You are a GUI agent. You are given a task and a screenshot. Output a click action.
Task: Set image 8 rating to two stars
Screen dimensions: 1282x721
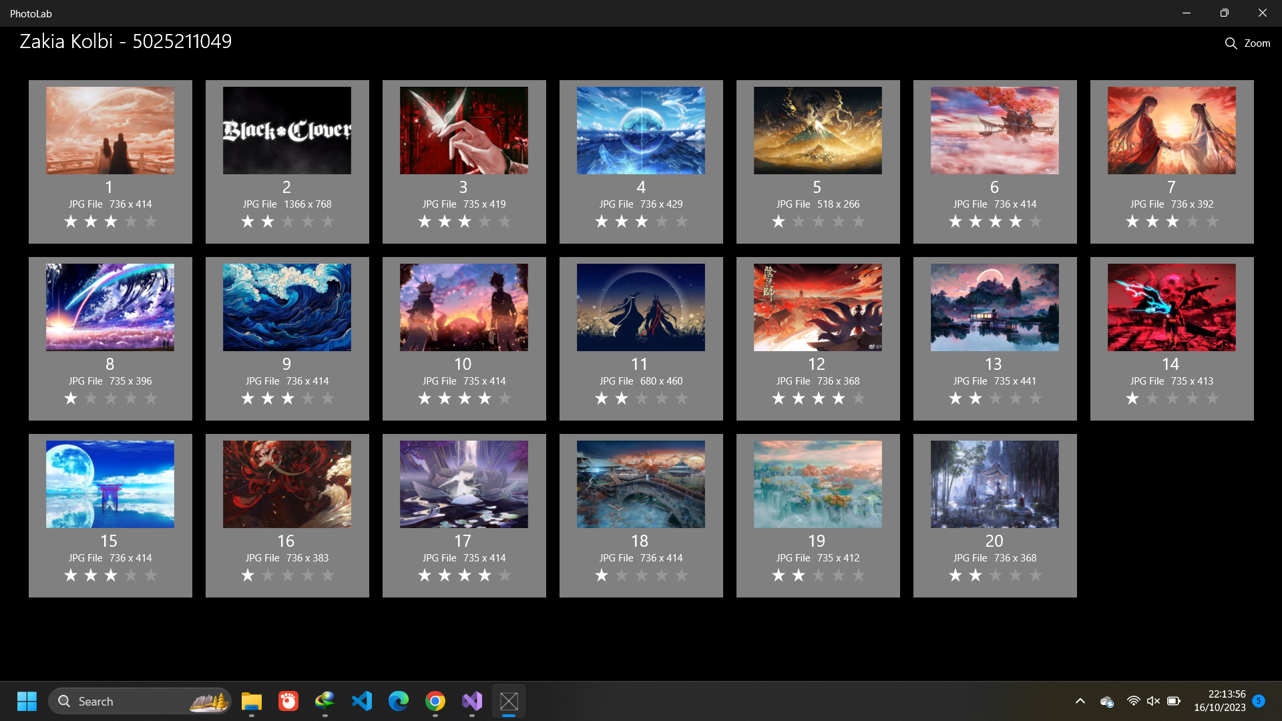(x=91, y=399)
